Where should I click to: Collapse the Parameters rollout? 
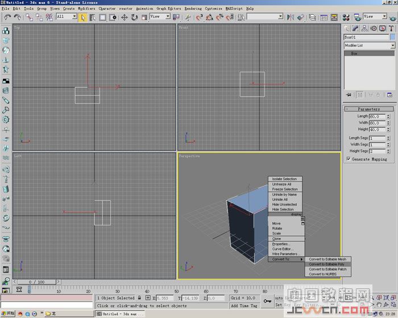[369, 109]
